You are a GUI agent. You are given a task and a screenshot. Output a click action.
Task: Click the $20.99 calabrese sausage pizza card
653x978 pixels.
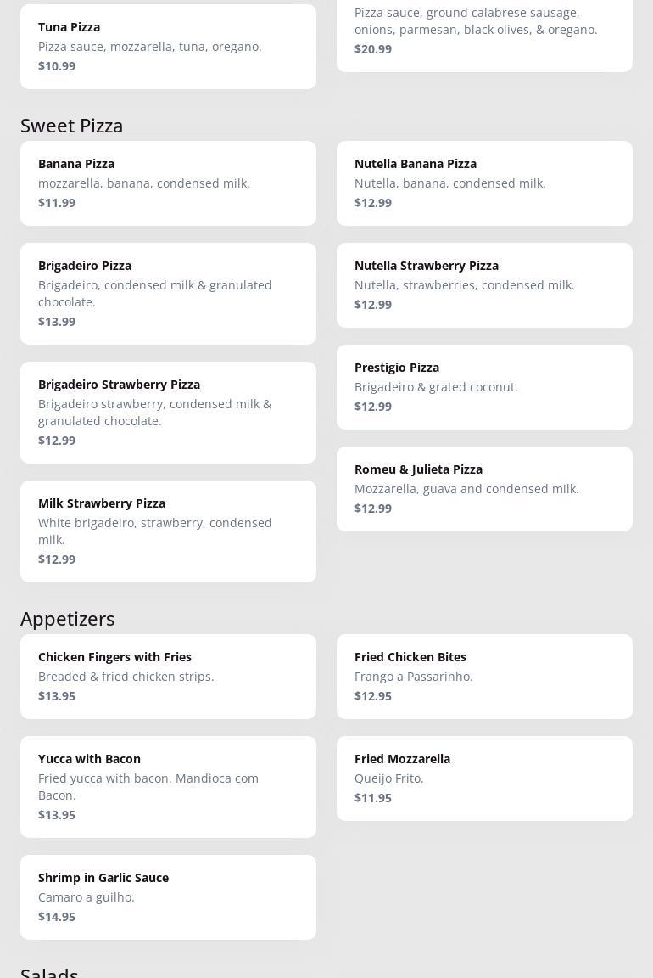(x=484, y=34)
